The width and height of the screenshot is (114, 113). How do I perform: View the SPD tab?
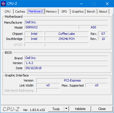[64, 12]
